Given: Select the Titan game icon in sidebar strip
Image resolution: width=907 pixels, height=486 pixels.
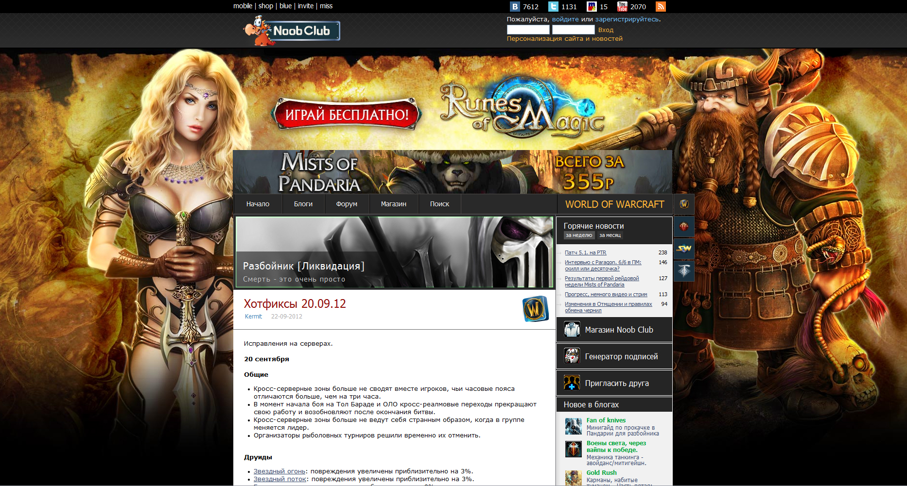Looking at the screenshot, I should 684,270.
